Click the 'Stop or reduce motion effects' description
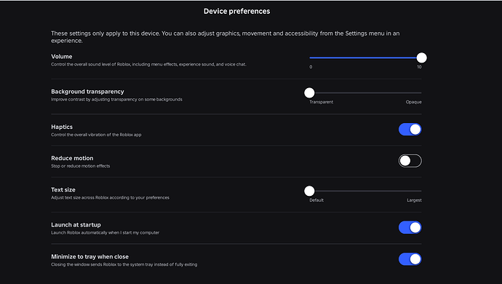Screen dimensions: 502x284 [x=80, y=166]
